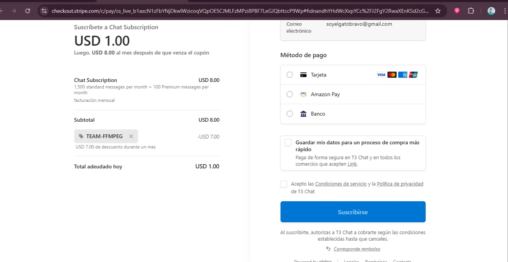The height and width of the screenshot is (262, 508).
Task: Click the address bar URL
Action: 240,11
